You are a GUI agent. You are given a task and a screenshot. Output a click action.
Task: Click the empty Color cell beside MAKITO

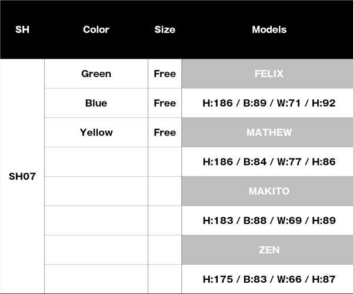pyautogui.click(x=96, y=191)
